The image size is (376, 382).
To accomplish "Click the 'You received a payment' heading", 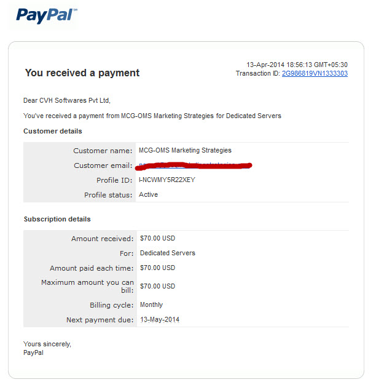I will coord(82,73).
